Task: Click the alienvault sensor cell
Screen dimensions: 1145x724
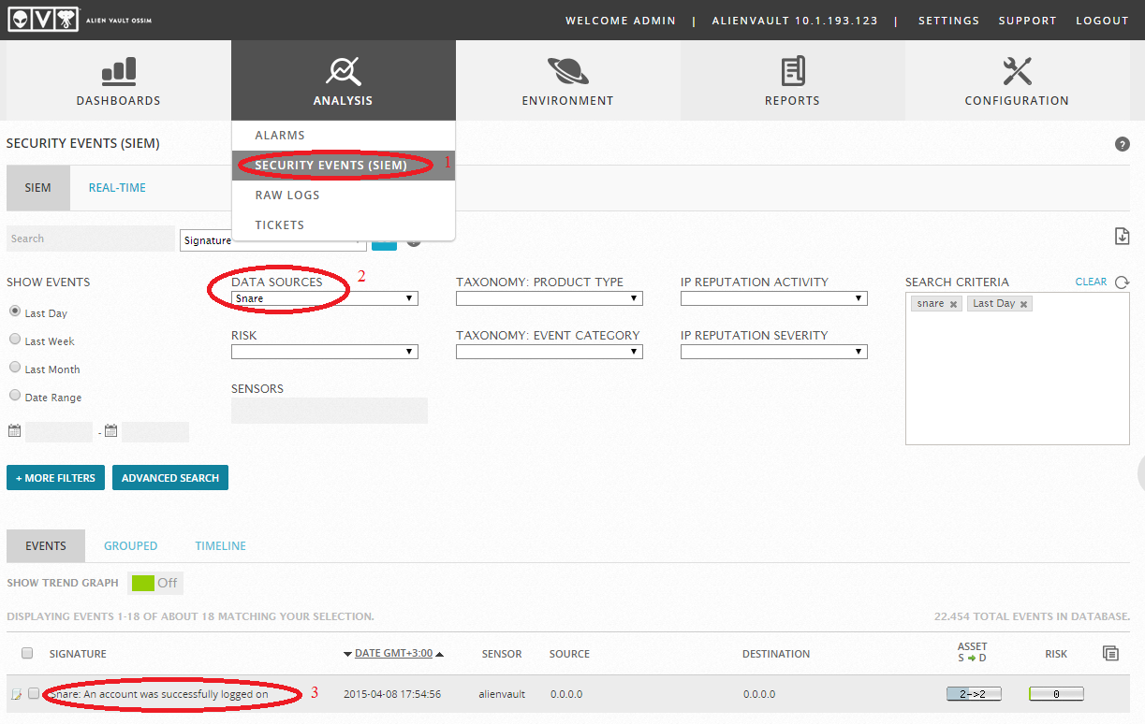Action: coord(502,694)
